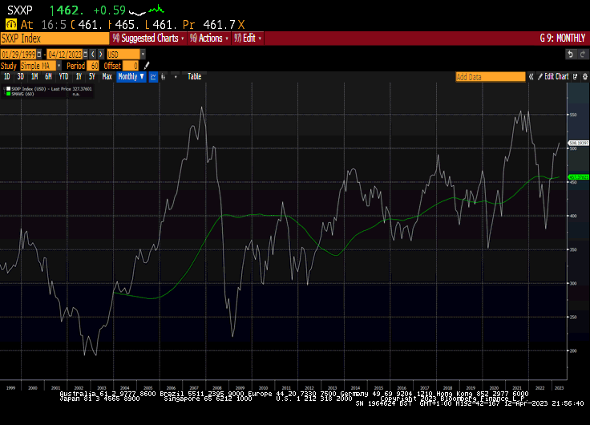Viewport: 590px width, 425px height.
Task: Click the Edit Chart button
Action: [553, 77]
